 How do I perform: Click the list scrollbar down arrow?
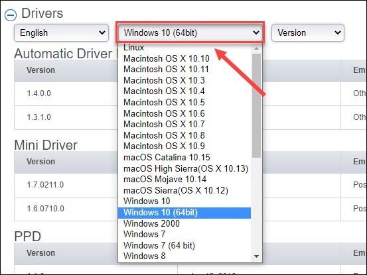point(257,256)
